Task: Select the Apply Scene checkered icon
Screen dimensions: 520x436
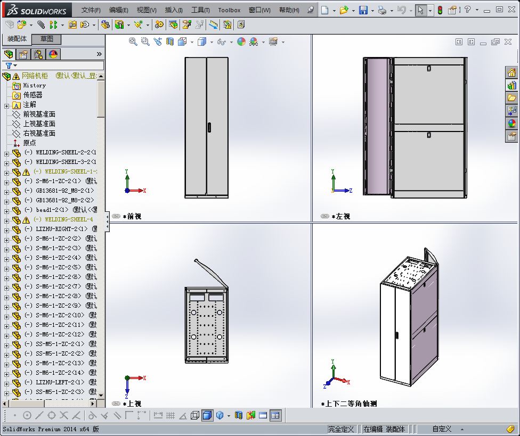Action: coord(254,42)
